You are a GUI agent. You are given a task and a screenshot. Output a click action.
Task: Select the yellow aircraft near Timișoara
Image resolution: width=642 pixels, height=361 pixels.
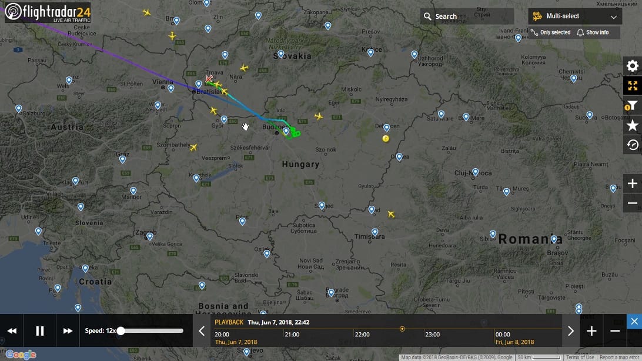[392, 214]
